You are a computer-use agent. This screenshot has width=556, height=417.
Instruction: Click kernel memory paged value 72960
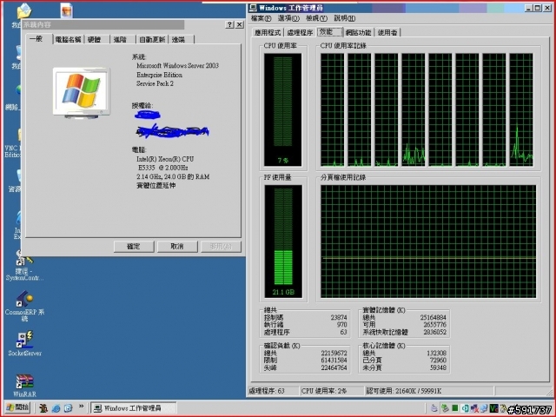[438, 361]
